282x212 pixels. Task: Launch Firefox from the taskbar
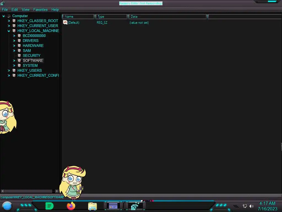[71, 206]
